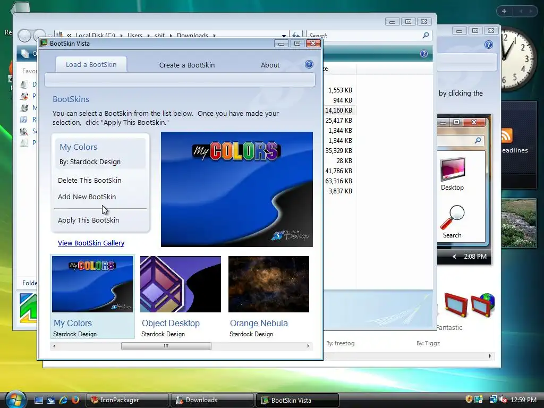Click the 2:08 PM preview clock text
544x408 pixels.
(475, 257)
